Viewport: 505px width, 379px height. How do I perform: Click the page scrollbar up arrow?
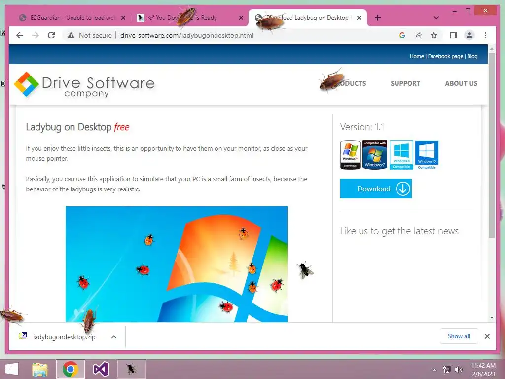point(492,49)
